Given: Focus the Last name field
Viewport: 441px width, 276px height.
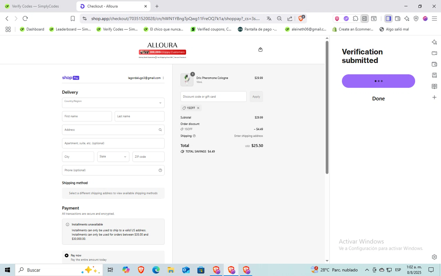Looking at the screenshot, I should click(140, 116).
